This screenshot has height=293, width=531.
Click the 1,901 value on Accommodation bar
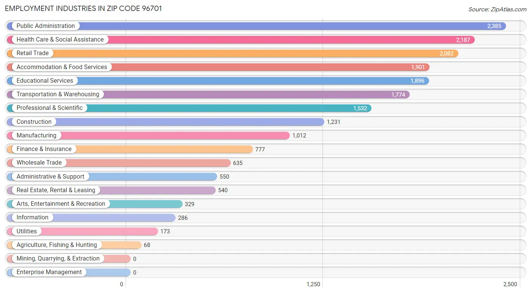pyautogui.click(x=418, y=68)
